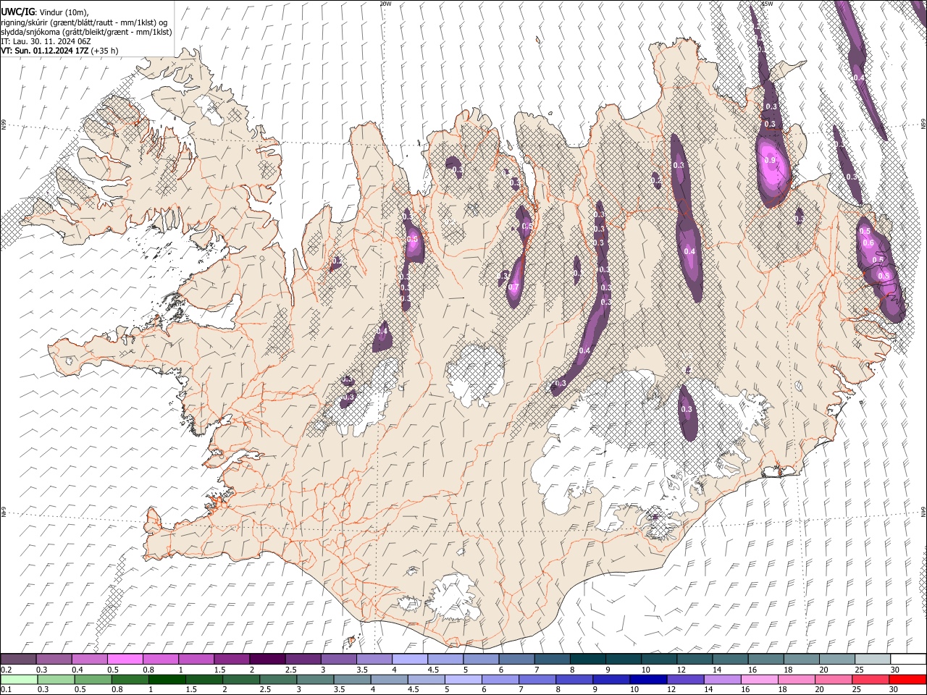Click the '64N' latitude label on right edge
927x695 pixels.
pyautogui.click(x=923, y=510)
